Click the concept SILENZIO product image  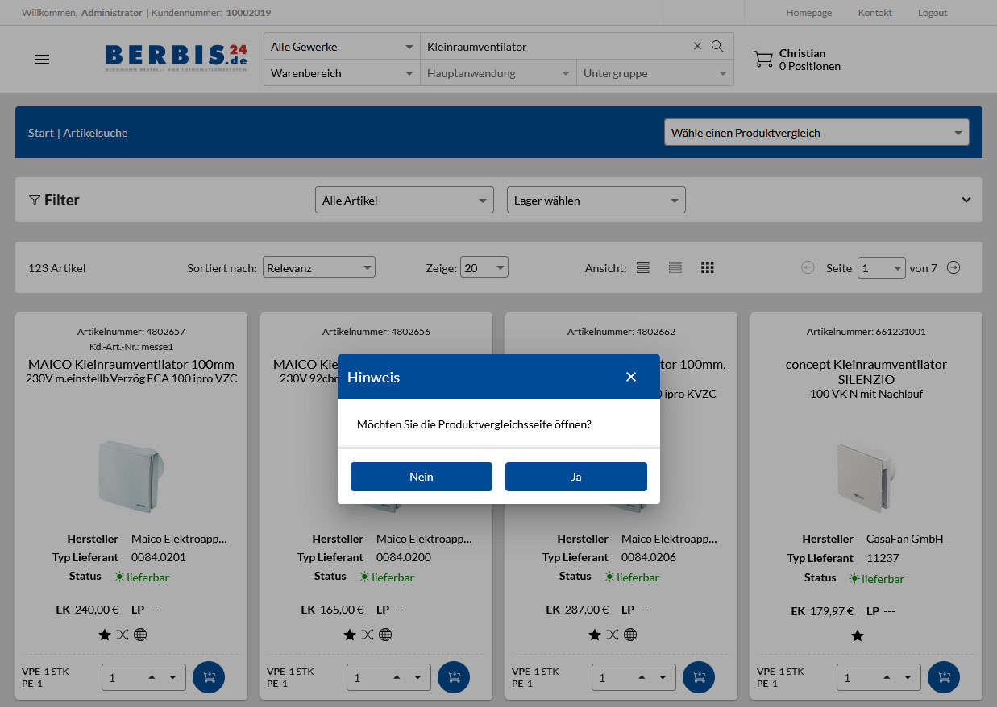pos(866,477)
